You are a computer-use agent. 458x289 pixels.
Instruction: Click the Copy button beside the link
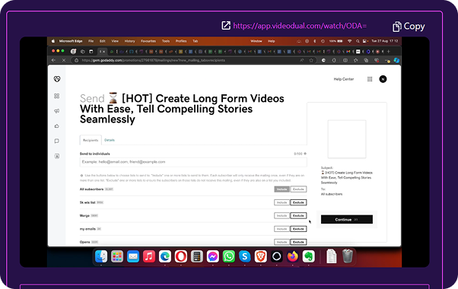point(409,27)
